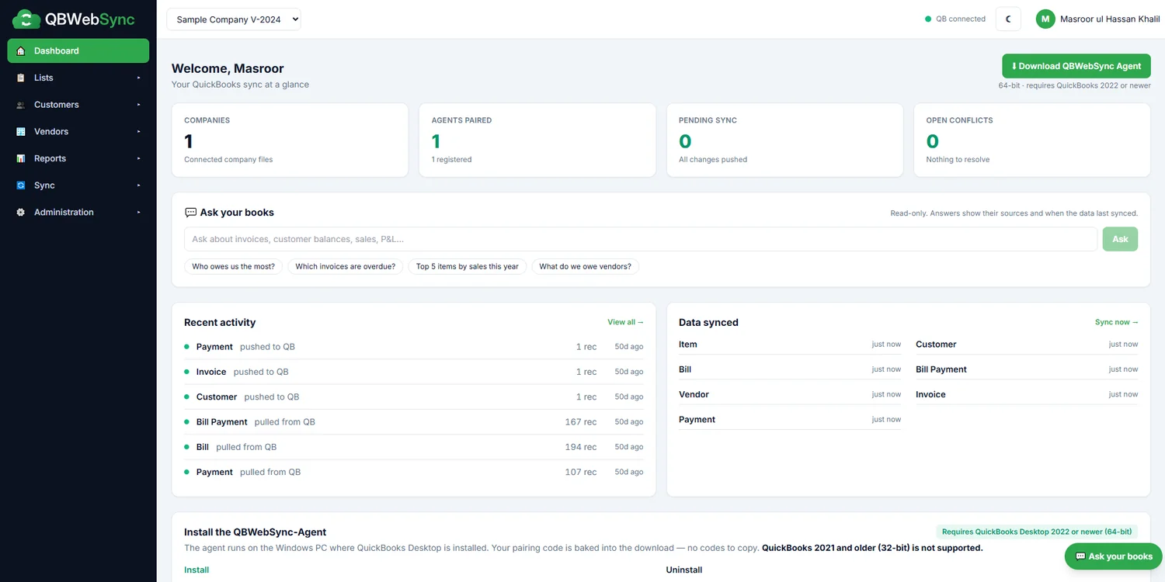This screenshot has width=1165, height=582.
Task: Click the Invoice row in Data synced
Action: (x=1027, y=394)
